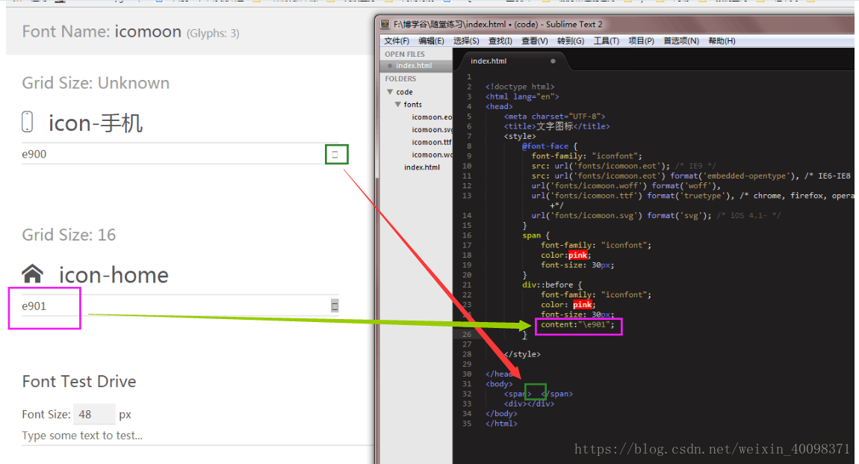Click the 'Font Name: icomoon' heading
The height and width of the screenshot is (464, 859).
[x=102, y=32]
